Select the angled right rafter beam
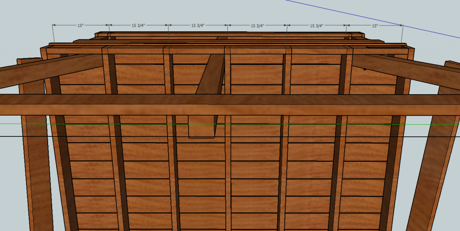Screen dimensions: 460x231 (406, 72)
